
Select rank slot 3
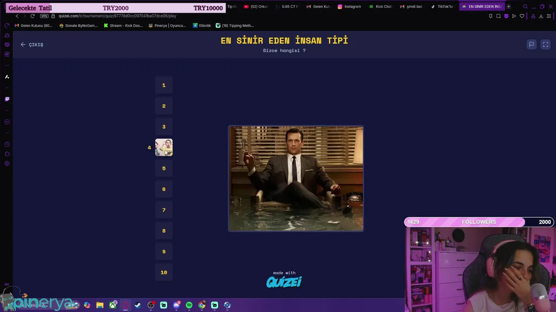pyautogui.click(x=164, y=127)
